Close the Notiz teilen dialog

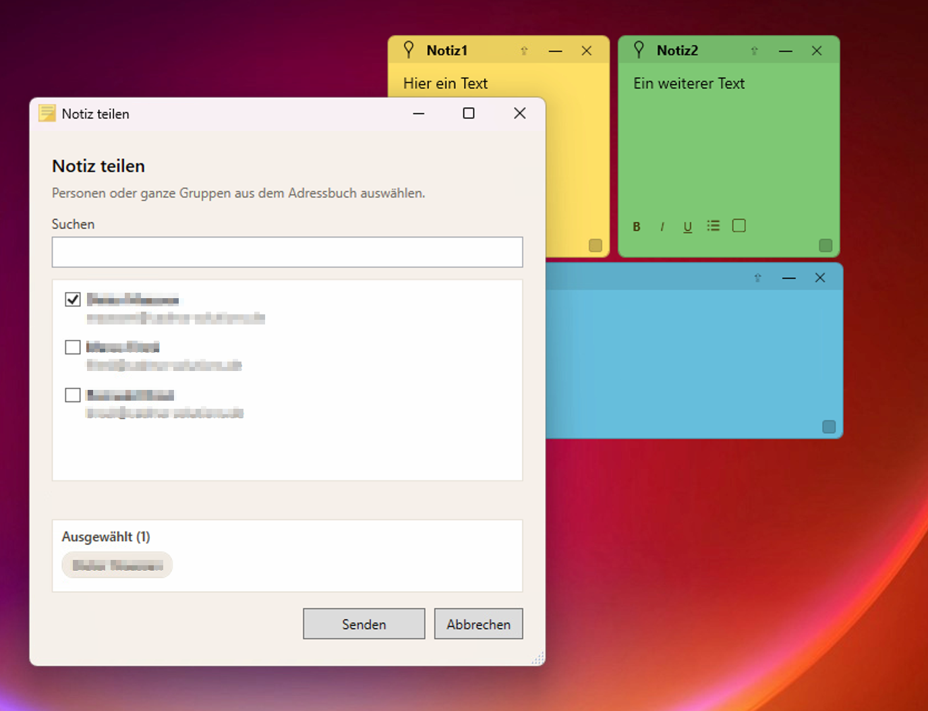520,113
